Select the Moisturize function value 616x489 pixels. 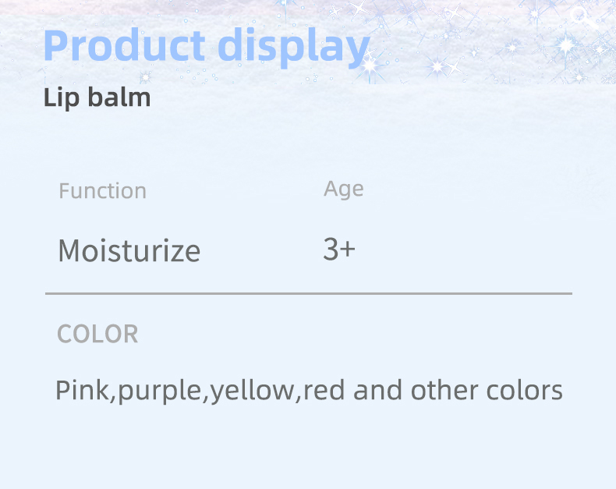129,251
